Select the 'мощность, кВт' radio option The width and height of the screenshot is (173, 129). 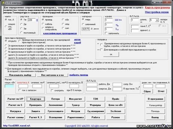coord(6,27)
